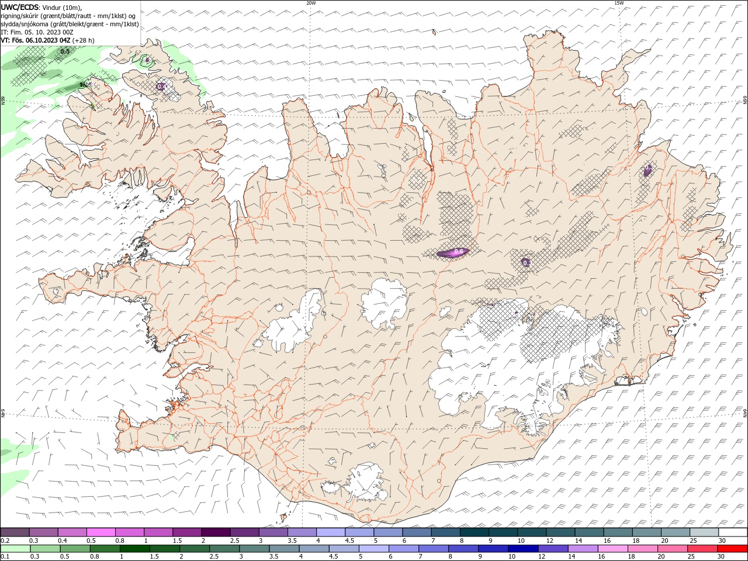Click the 'VT: Fös. 06.10.2023 04Z (+28 h)' text
Viewport: 748px width, 561px height.
pos(47,40)
